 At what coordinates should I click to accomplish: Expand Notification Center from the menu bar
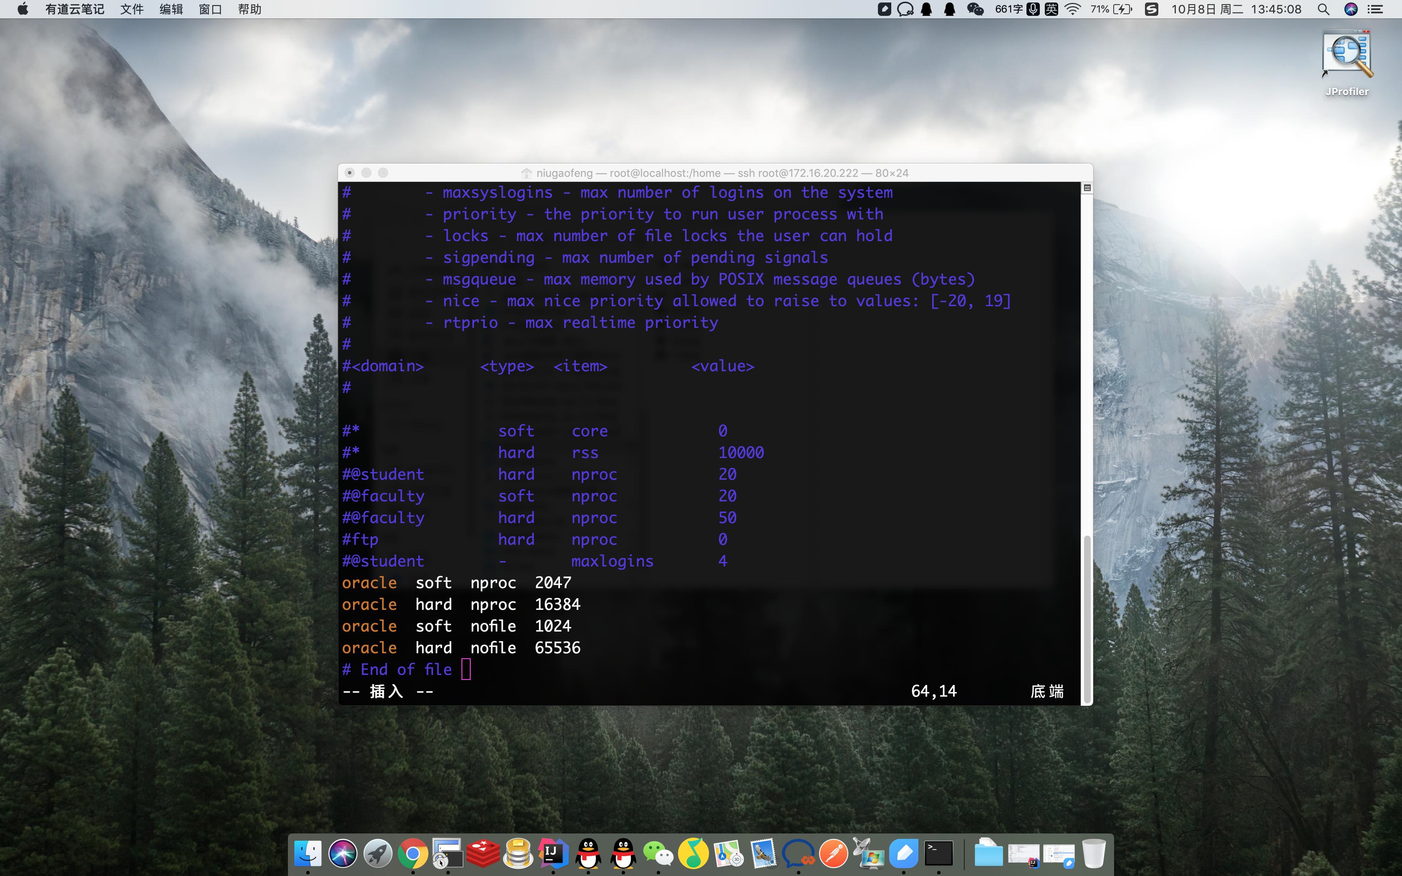coord(1375,9)
